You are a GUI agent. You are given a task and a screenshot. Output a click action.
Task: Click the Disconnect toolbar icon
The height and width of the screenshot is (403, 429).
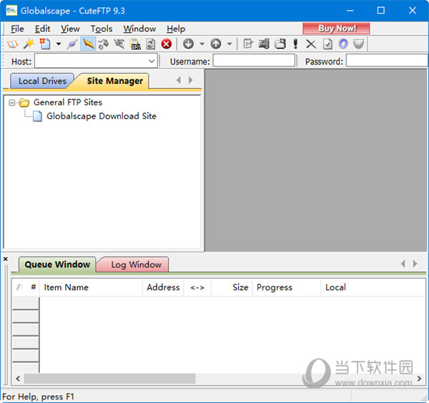(x=119, y=44)
